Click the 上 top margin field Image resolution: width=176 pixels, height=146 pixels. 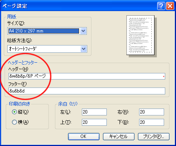94,122
